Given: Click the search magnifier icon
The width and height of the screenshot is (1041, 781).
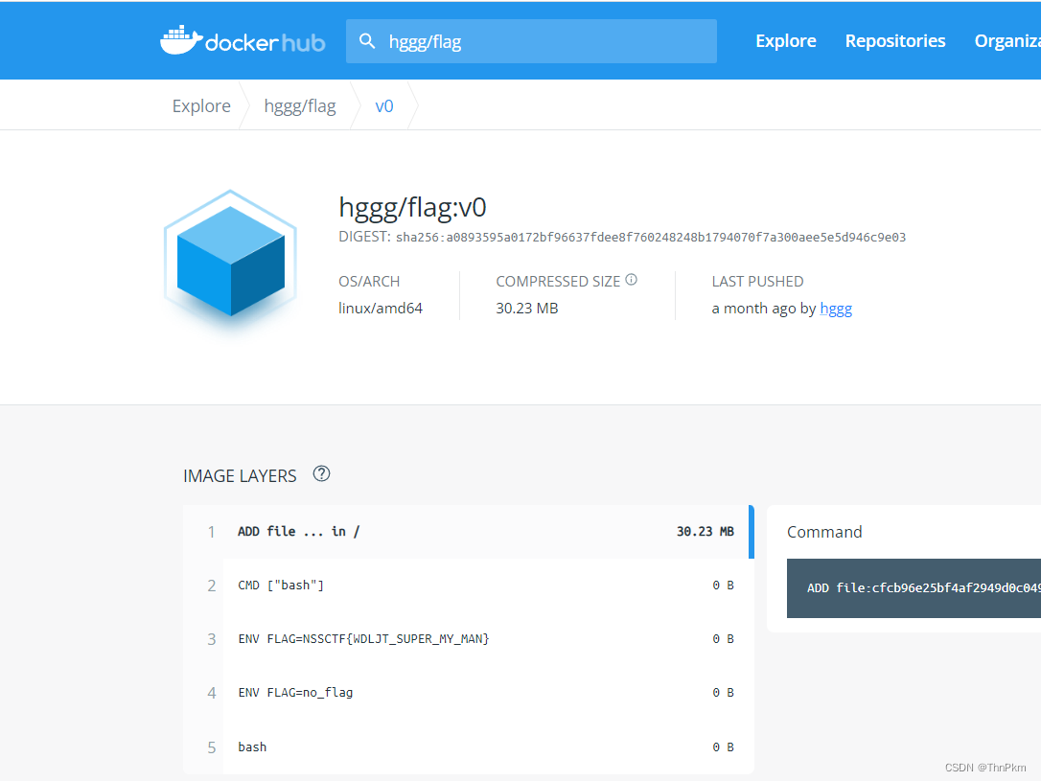Looking at the screenshot, I should [367, 41].
